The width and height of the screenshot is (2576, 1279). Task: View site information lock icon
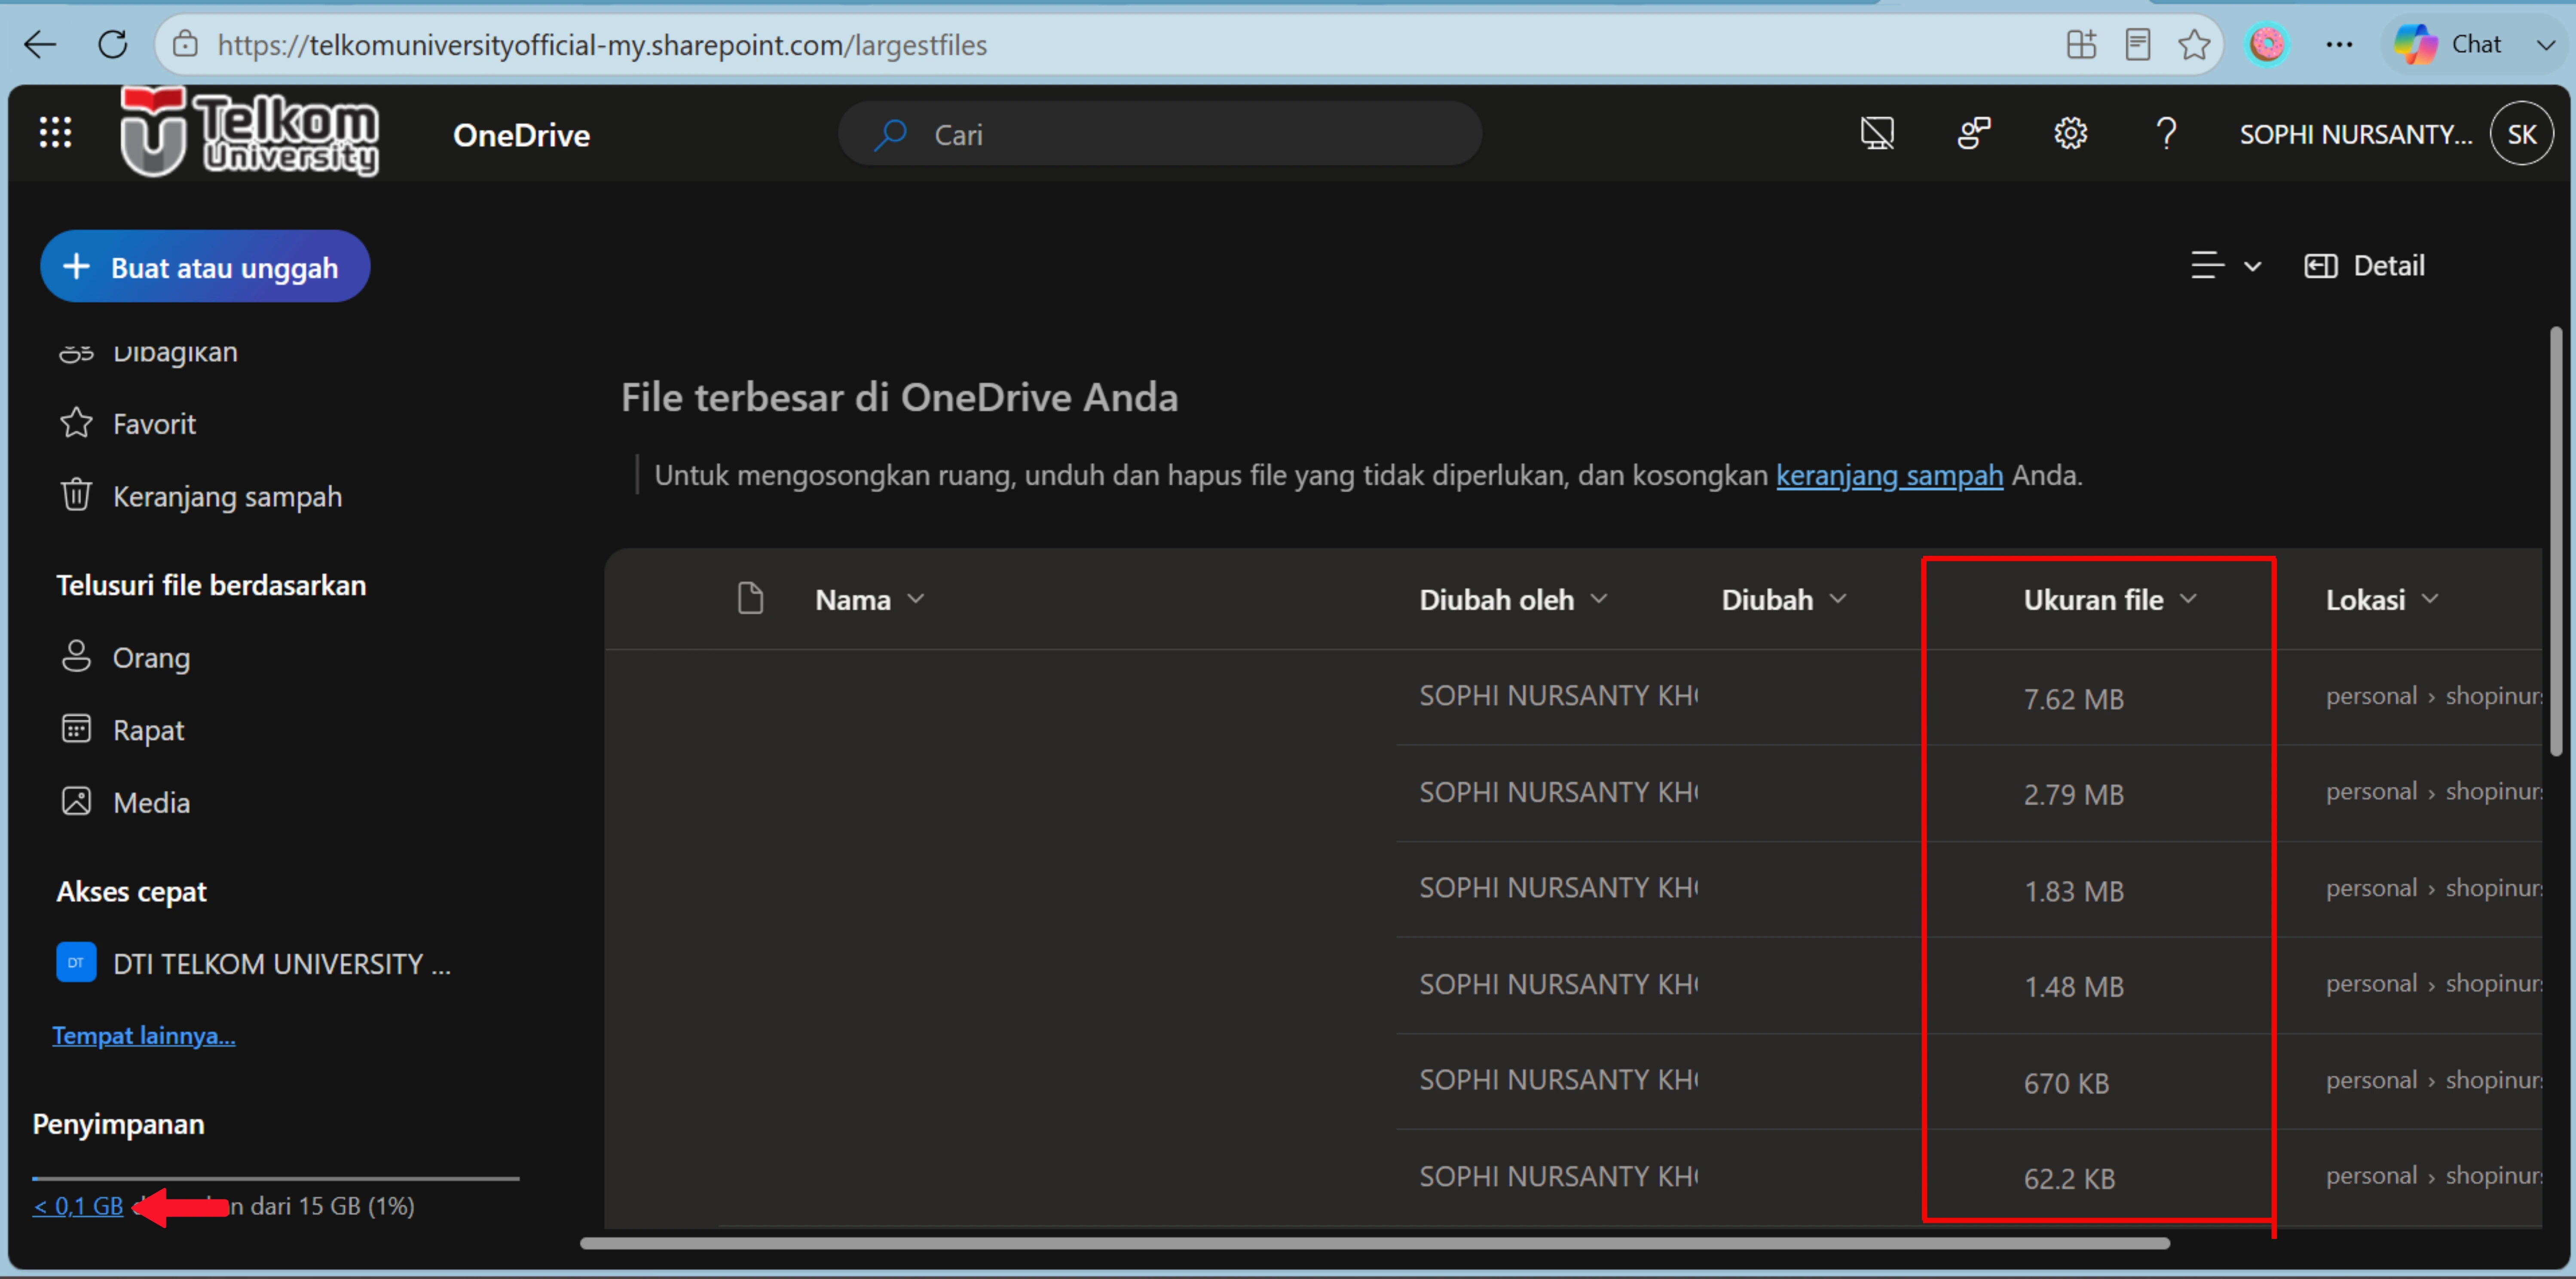click(185, 44)
